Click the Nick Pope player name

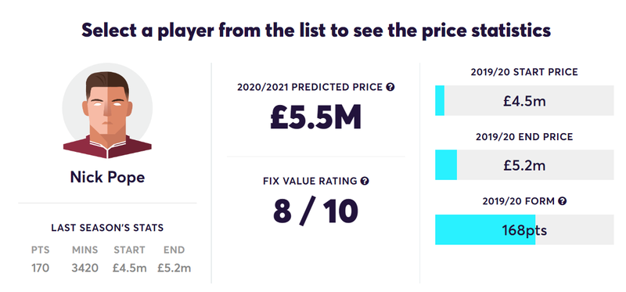point(107,177)
